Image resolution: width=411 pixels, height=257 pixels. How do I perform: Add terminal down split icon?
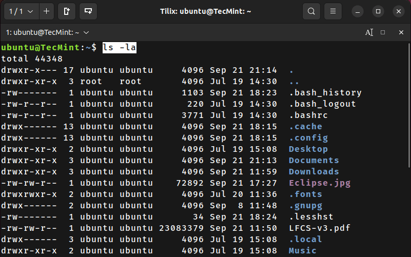[88, 11]
